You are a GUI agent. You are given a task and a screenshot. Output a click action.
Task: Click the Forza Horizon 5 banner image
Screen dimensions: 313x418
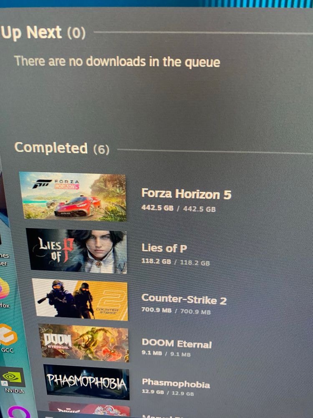[73, 196]
